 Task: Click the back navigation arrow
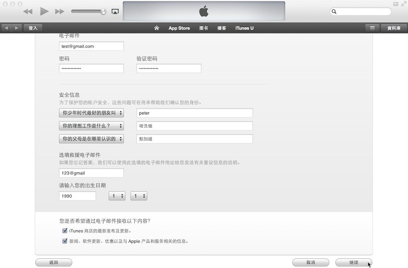pos(6,28)
